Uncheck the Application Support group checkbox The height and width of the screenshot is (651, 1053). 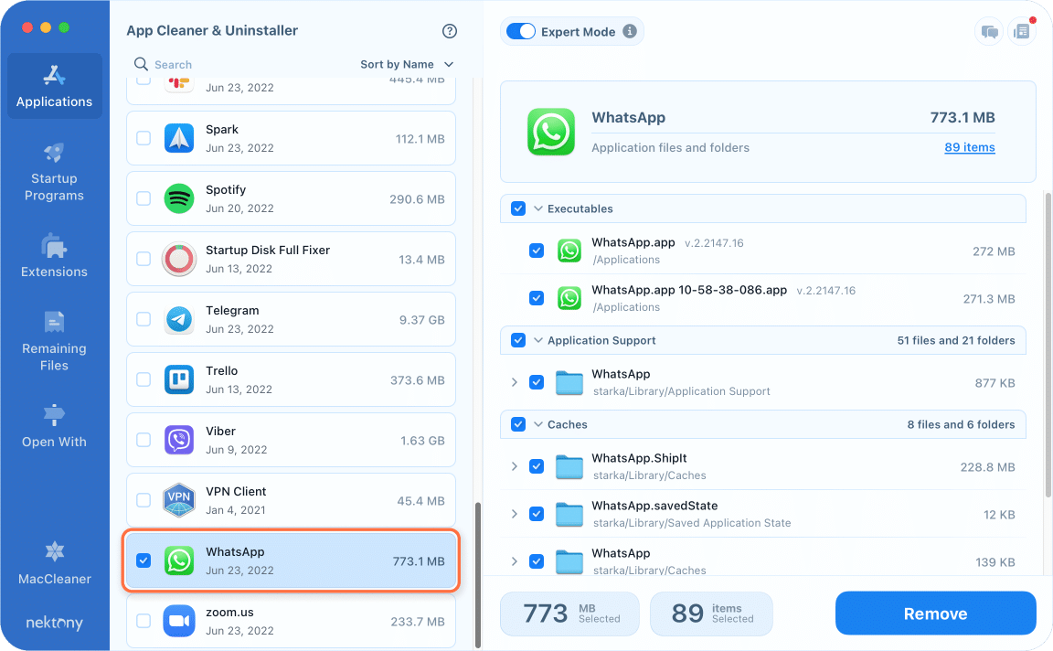coord(518,340)
